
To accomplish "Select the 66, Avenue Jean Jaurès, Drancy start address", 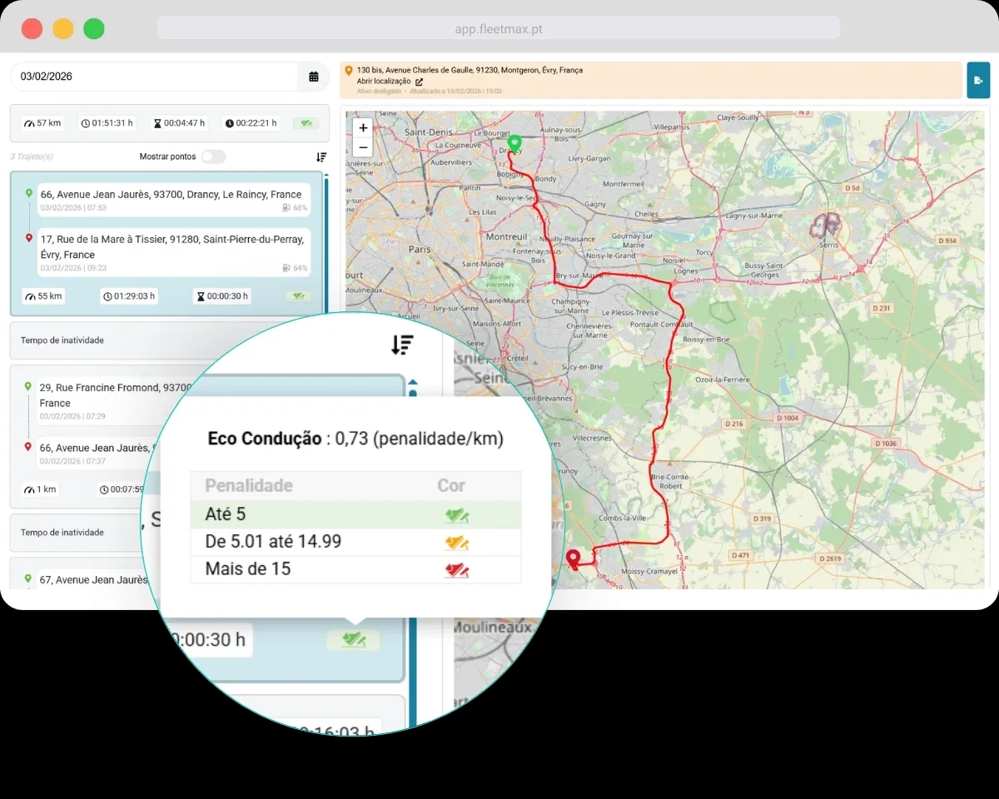I will [174, 201].
